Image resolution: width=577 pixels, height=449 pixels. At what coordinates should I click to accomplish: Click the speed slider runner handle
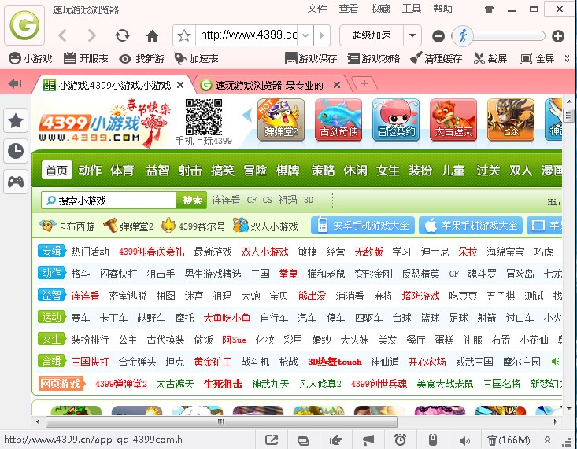463,35
